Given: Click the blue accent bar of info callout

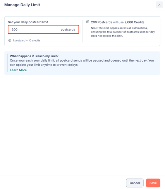Looking at the screenshot, I should 7,63.
